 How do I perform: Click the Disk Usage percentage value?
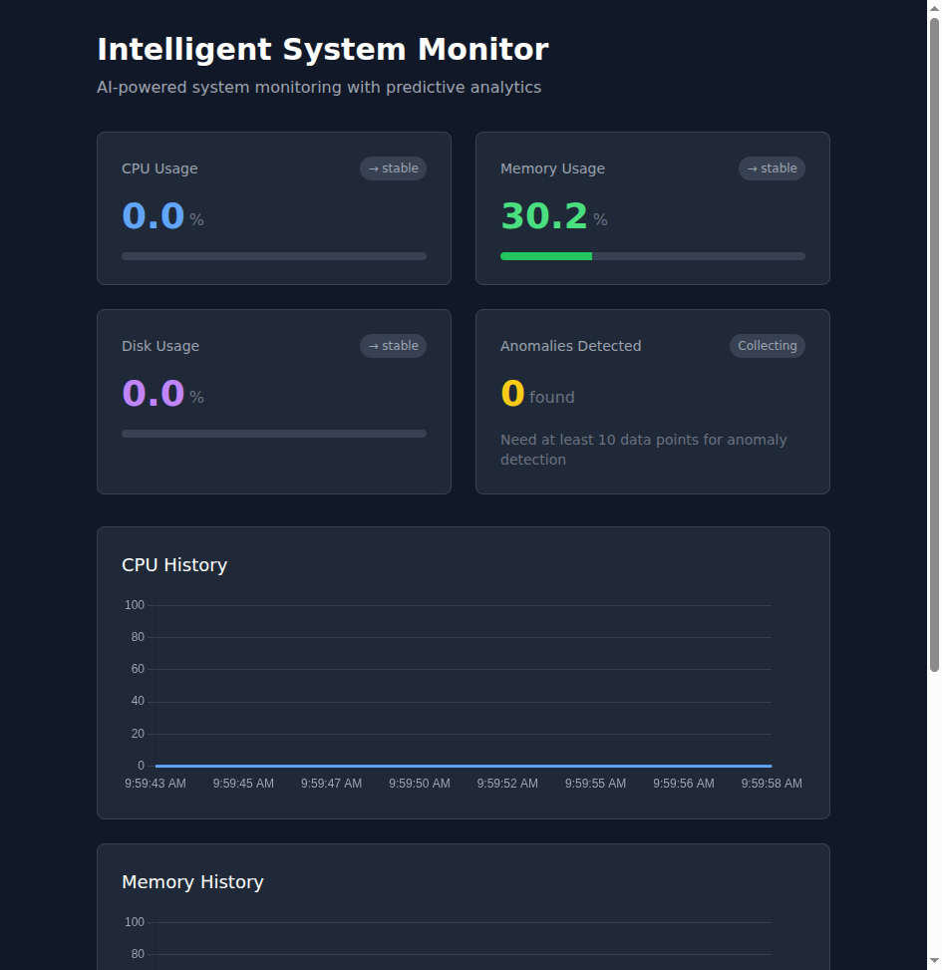153,393
